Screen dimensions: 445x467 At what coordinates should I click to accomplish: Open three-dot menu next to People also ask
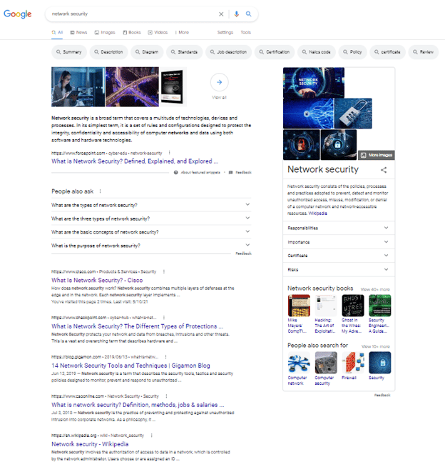pyautogui.click(x=100, y=191)
